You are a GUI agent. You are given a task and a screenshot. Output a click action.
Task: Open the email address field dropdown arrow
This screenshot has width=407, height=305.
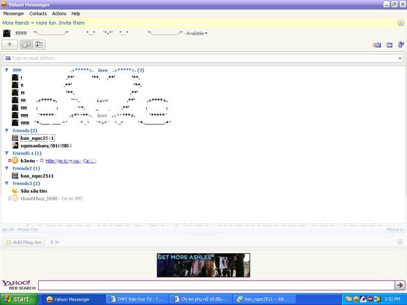click(x=400, y=58)
